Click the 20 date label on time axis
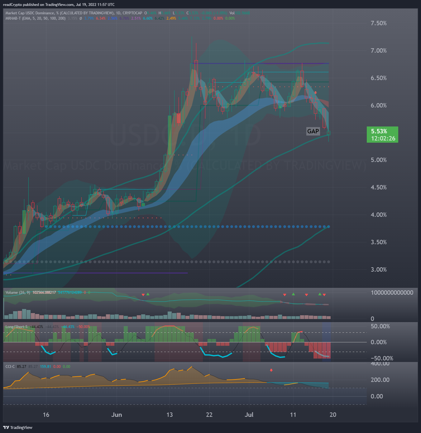The width and height of the screenshot is (421, 433). (x=333, y=415)
